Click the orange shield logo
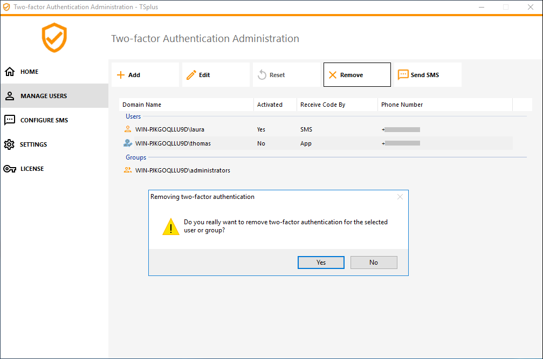 coord(54,38)
